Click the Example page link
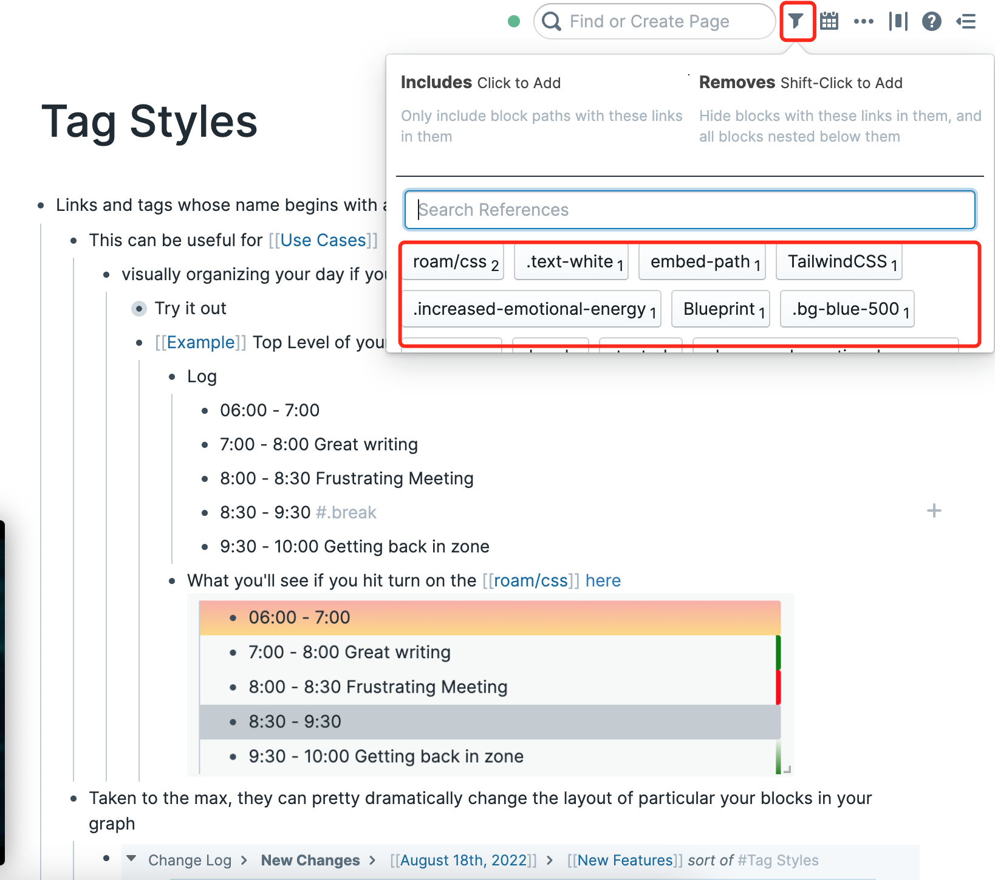 200,342
